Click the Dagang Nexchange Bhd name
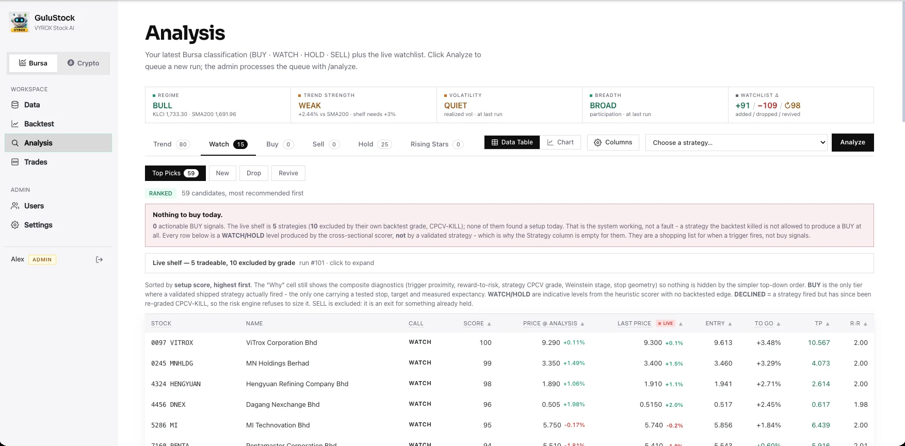 tap(283, 404)
